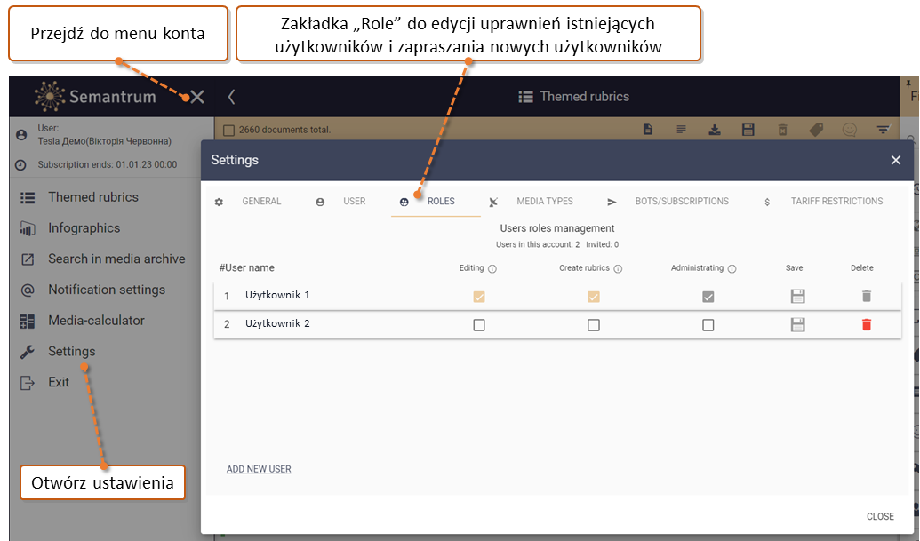Open the General settings tab
Viewport: 920px width, 541px height.
pyautogui.click(x=249, y=202)
